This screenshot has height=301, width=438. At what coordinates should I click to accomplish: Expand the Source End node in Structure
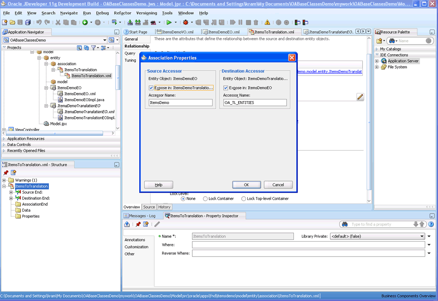tap(11, 192)
